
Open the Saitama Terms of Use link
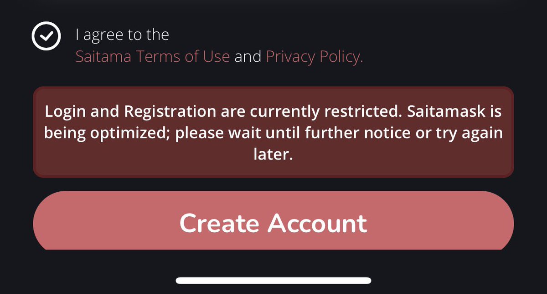[153, 57]
